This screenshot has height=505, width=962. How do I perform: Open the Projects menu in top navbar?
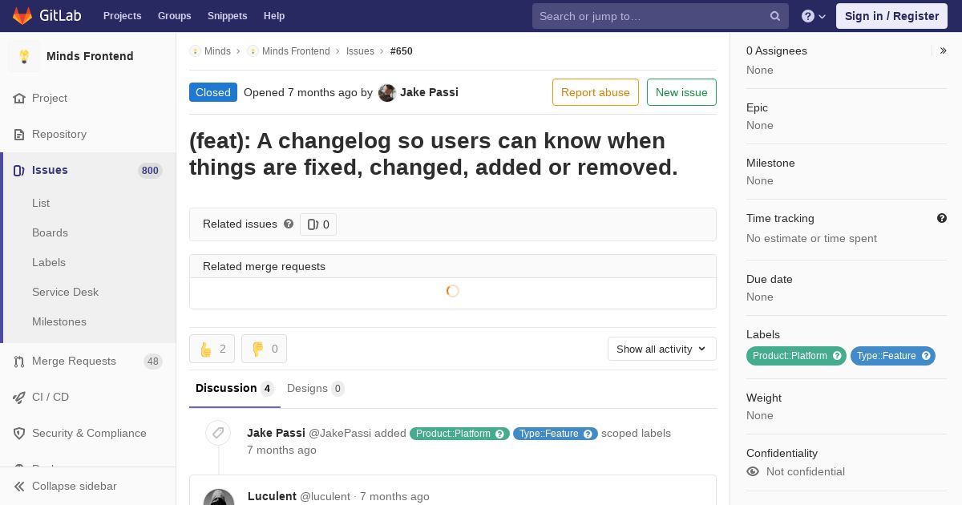pyautogui.click(x=123, y=16)
